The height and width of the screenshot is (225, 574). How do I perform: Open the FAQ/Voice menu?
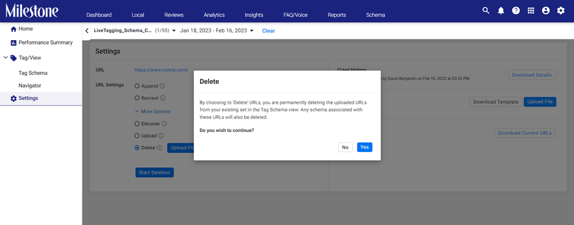pos(296,15)
